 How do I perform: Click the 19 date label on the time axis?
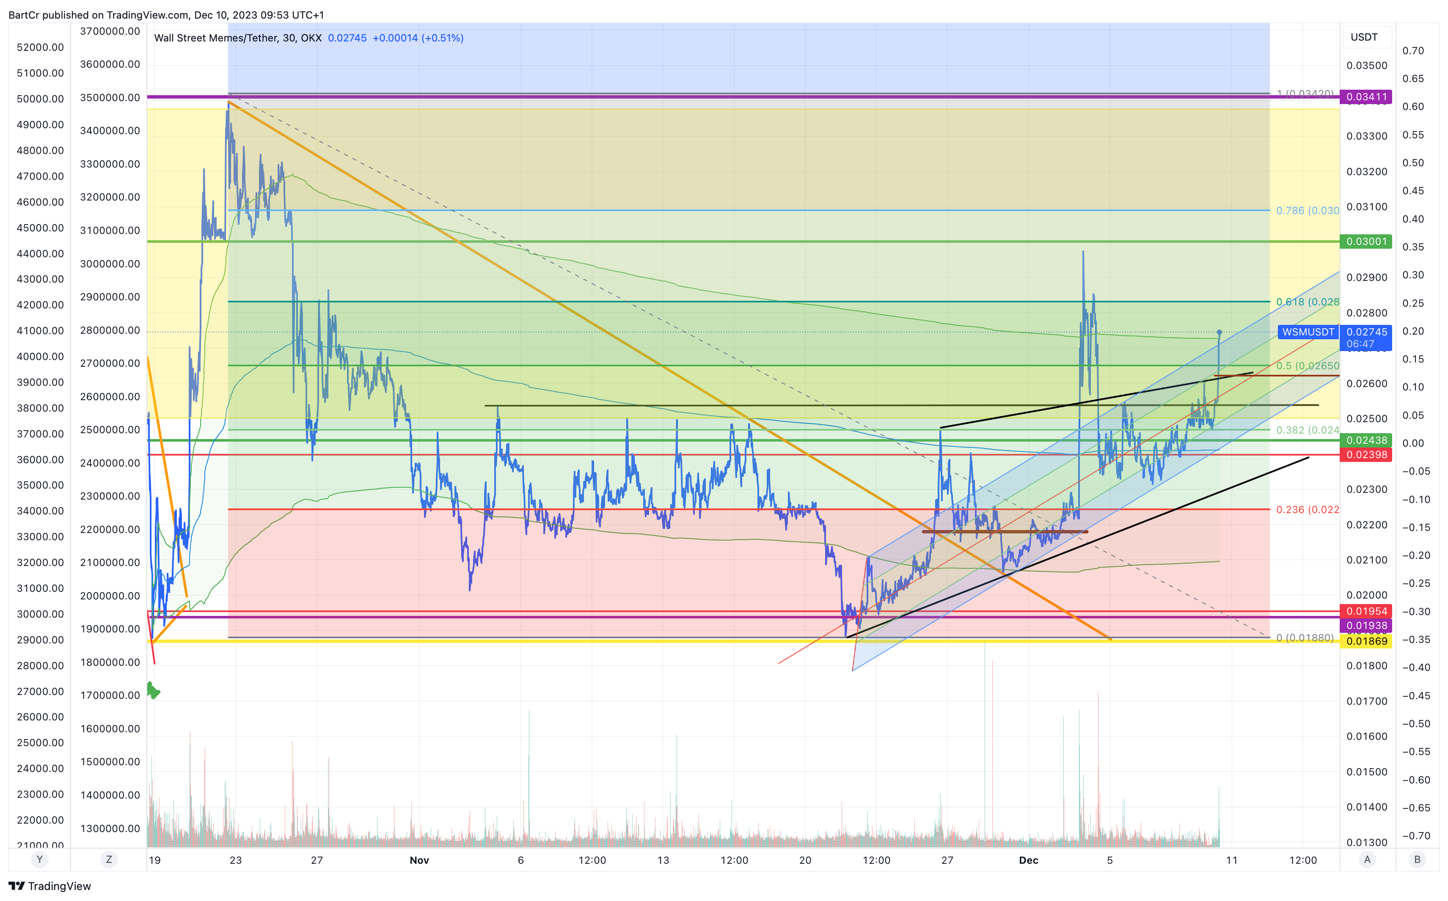[x=154, y=860]
